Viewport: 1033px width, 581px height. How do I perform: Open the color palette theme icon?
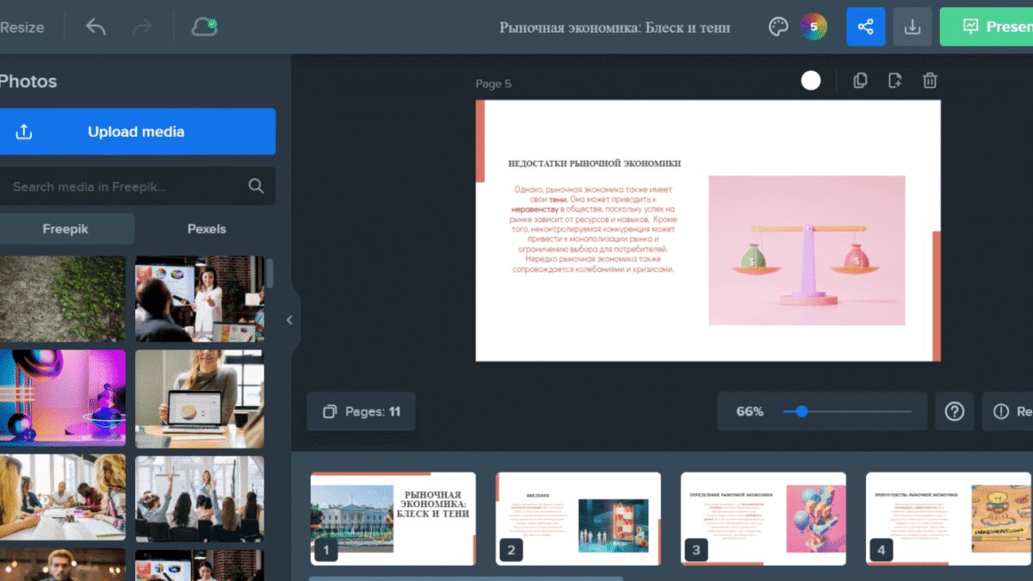click(x=778, y=27)
